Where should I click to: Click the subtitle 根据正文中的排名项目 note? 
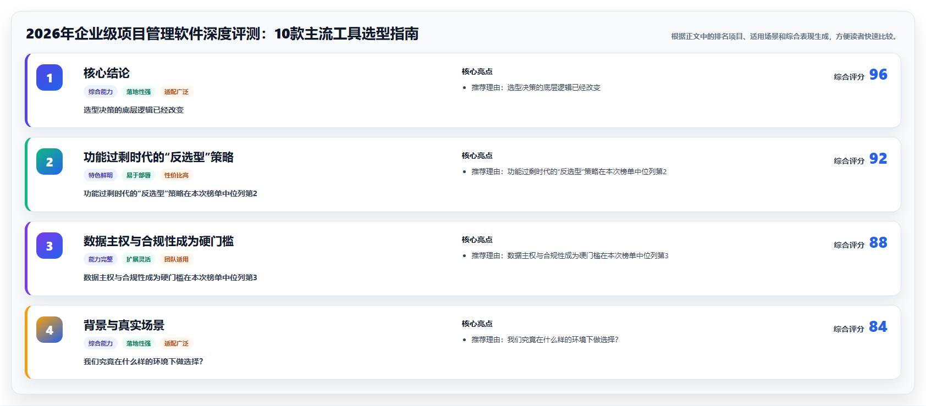(x=785, y=36)
